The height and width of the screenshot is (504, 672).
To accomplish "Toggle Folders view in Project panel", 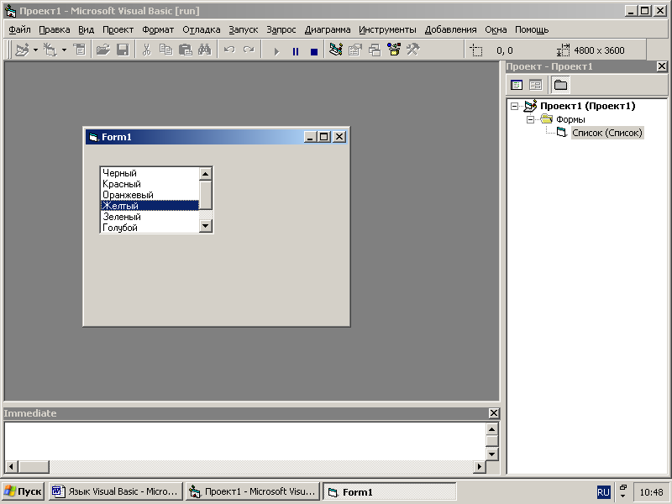I will 560,85.
